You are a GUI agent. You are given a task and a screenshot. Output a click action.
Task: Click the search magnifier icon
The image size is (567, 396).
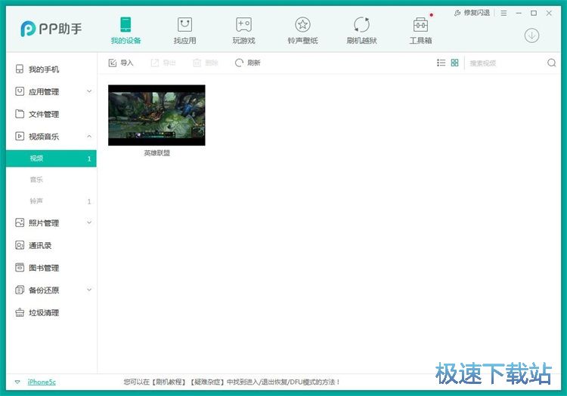(551, 63)
